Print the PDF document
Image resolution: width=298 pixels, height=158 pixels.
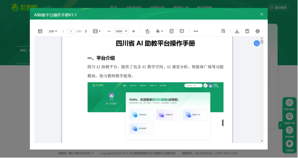tap(258, 31)
